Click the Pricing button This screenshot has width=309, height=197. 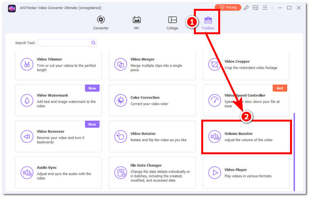228,7
